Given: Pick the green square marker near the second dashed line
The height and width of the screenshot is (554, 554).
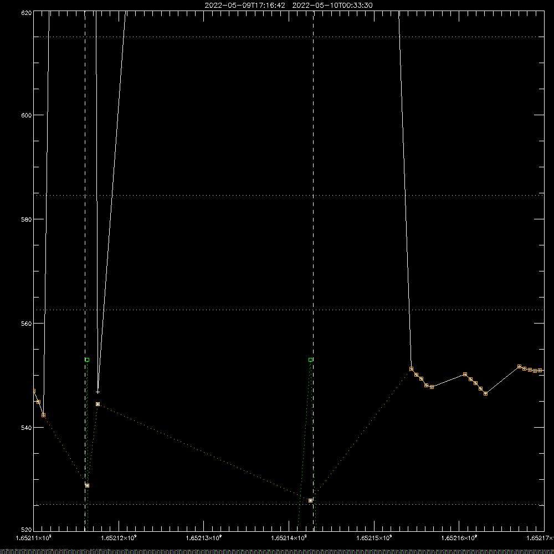Looking at the screenshot, I should [x=311, y=360].
